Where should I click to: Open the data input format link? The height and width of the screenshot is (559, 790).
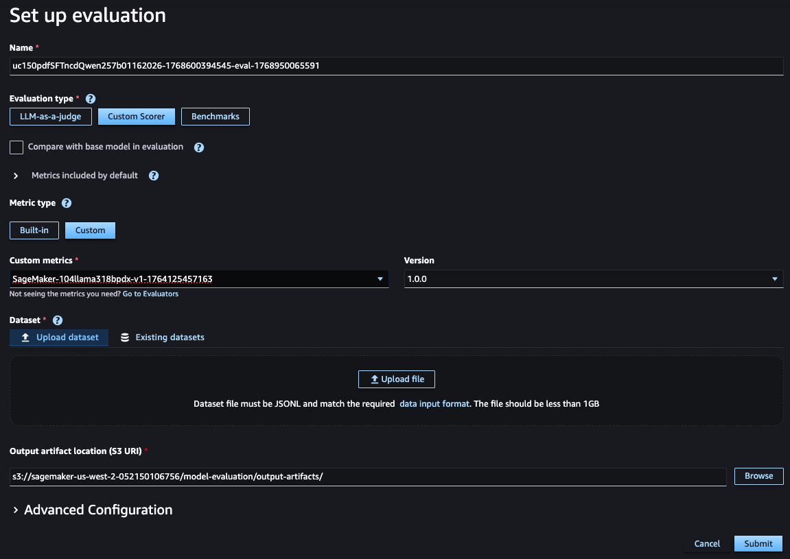coord(434,404)
